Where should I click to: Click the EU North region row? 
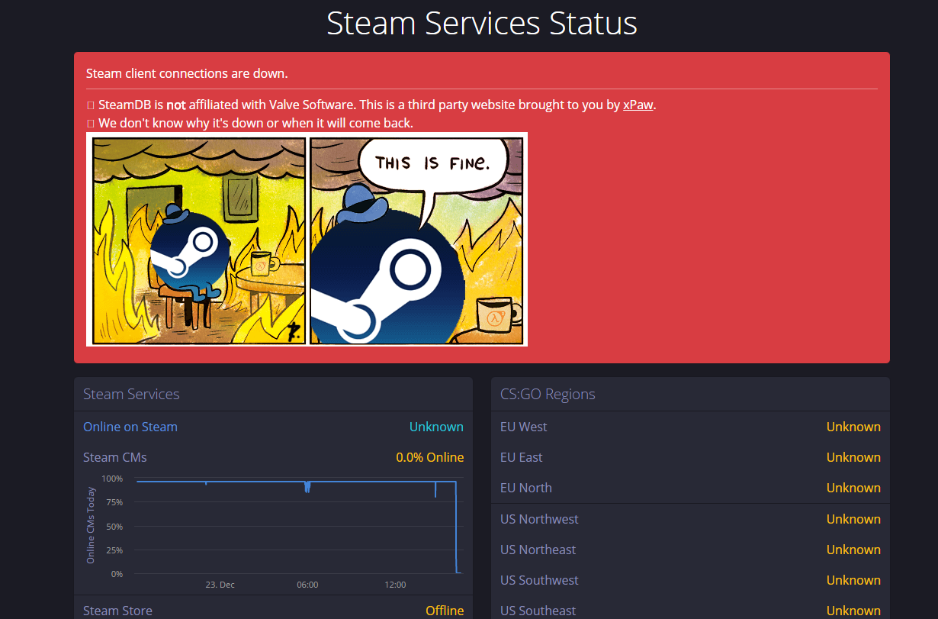(690, 488)
